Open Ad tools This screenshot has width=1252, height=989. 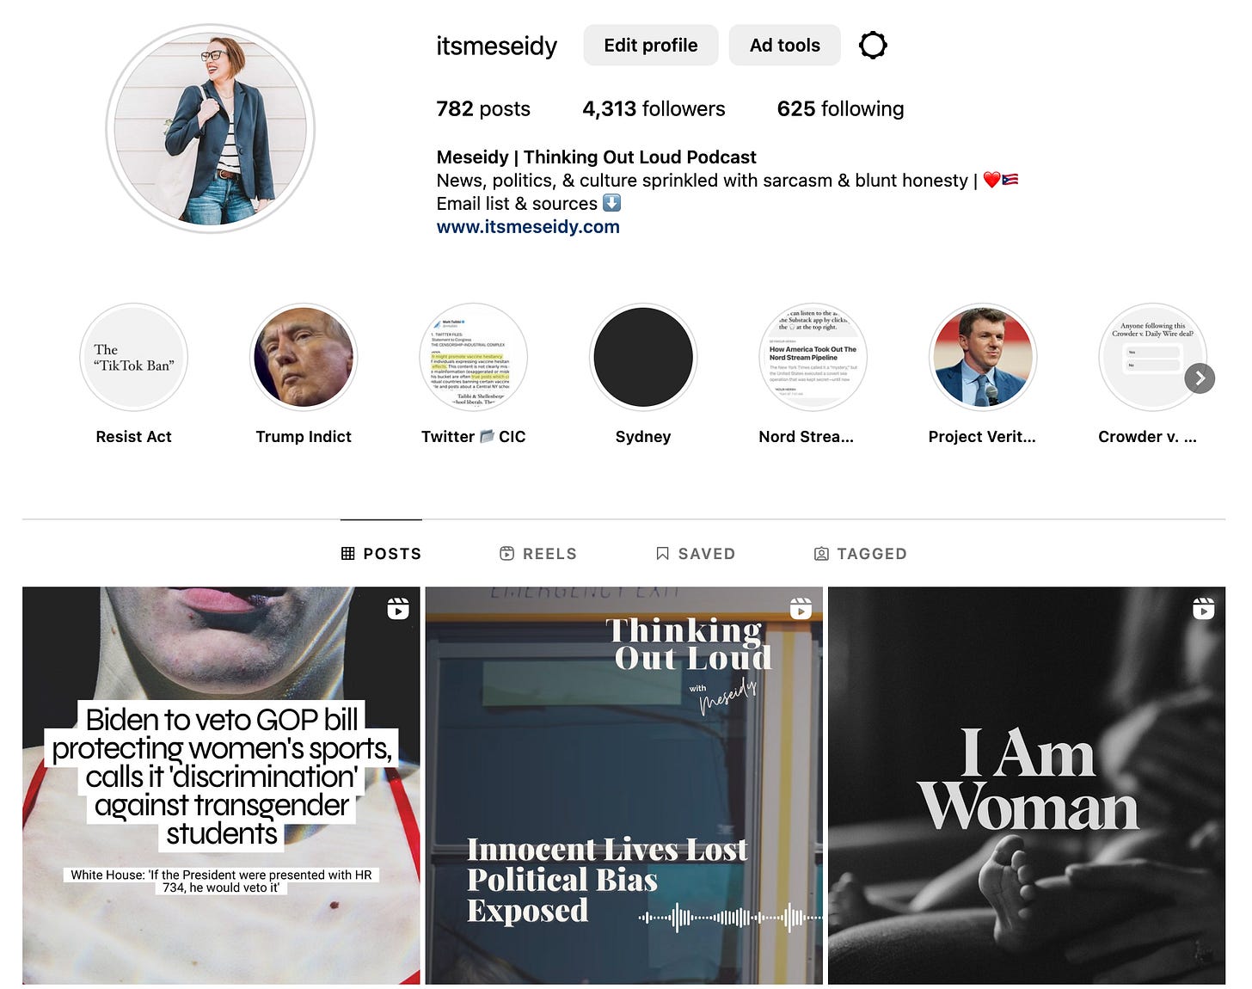[x=785, y=45]
